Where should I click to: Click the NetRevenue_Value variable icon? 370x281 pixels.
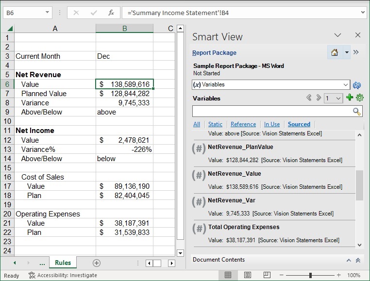point(199,176)
